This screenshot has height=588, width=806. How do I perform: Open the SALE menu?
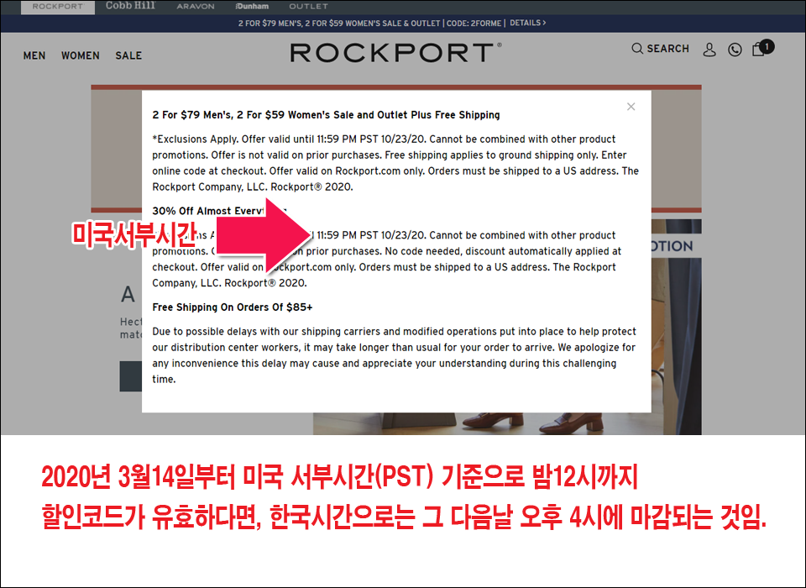tap(128, 55)
